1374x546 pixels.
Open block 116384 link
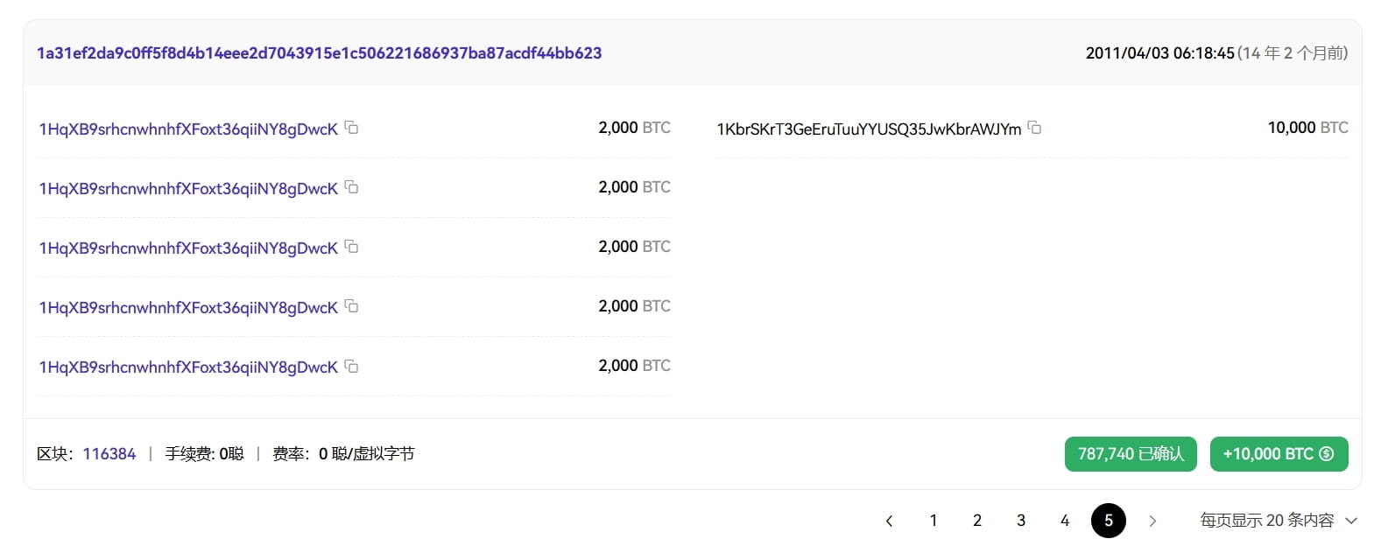(x=109, y=453)
